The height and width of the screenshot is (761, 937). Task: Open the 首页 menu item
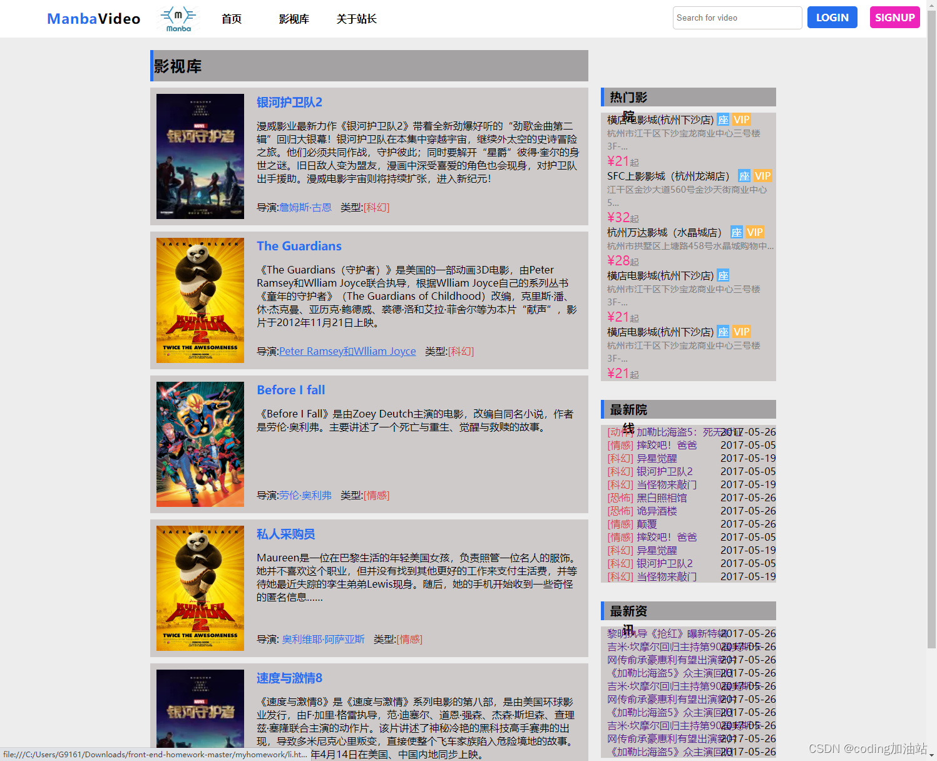pos(232,19)
